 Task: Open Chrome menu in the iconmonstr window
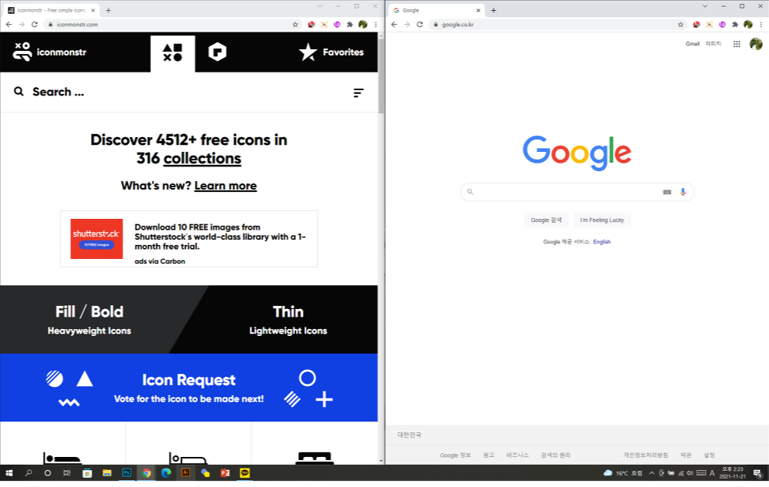(x=376, y=24)
